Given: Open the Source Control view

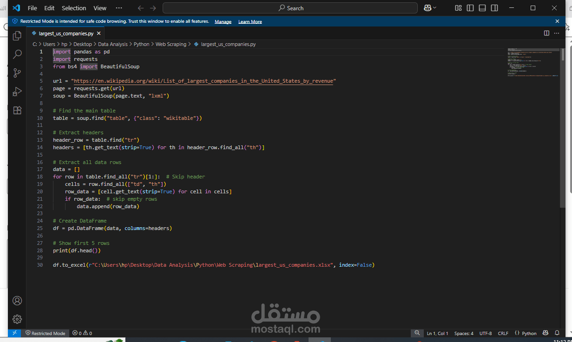Looking at the screenshot, I should coord(17,73).
